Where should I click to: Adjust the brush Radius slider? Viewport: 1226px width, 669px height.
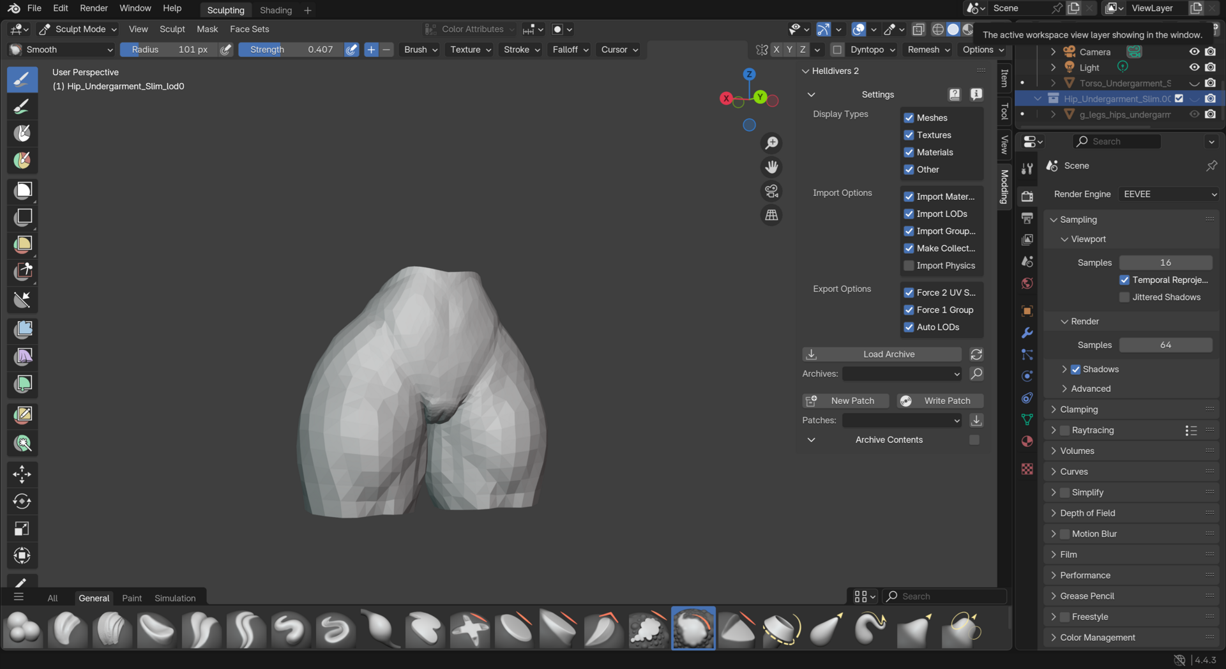(169, 50)
